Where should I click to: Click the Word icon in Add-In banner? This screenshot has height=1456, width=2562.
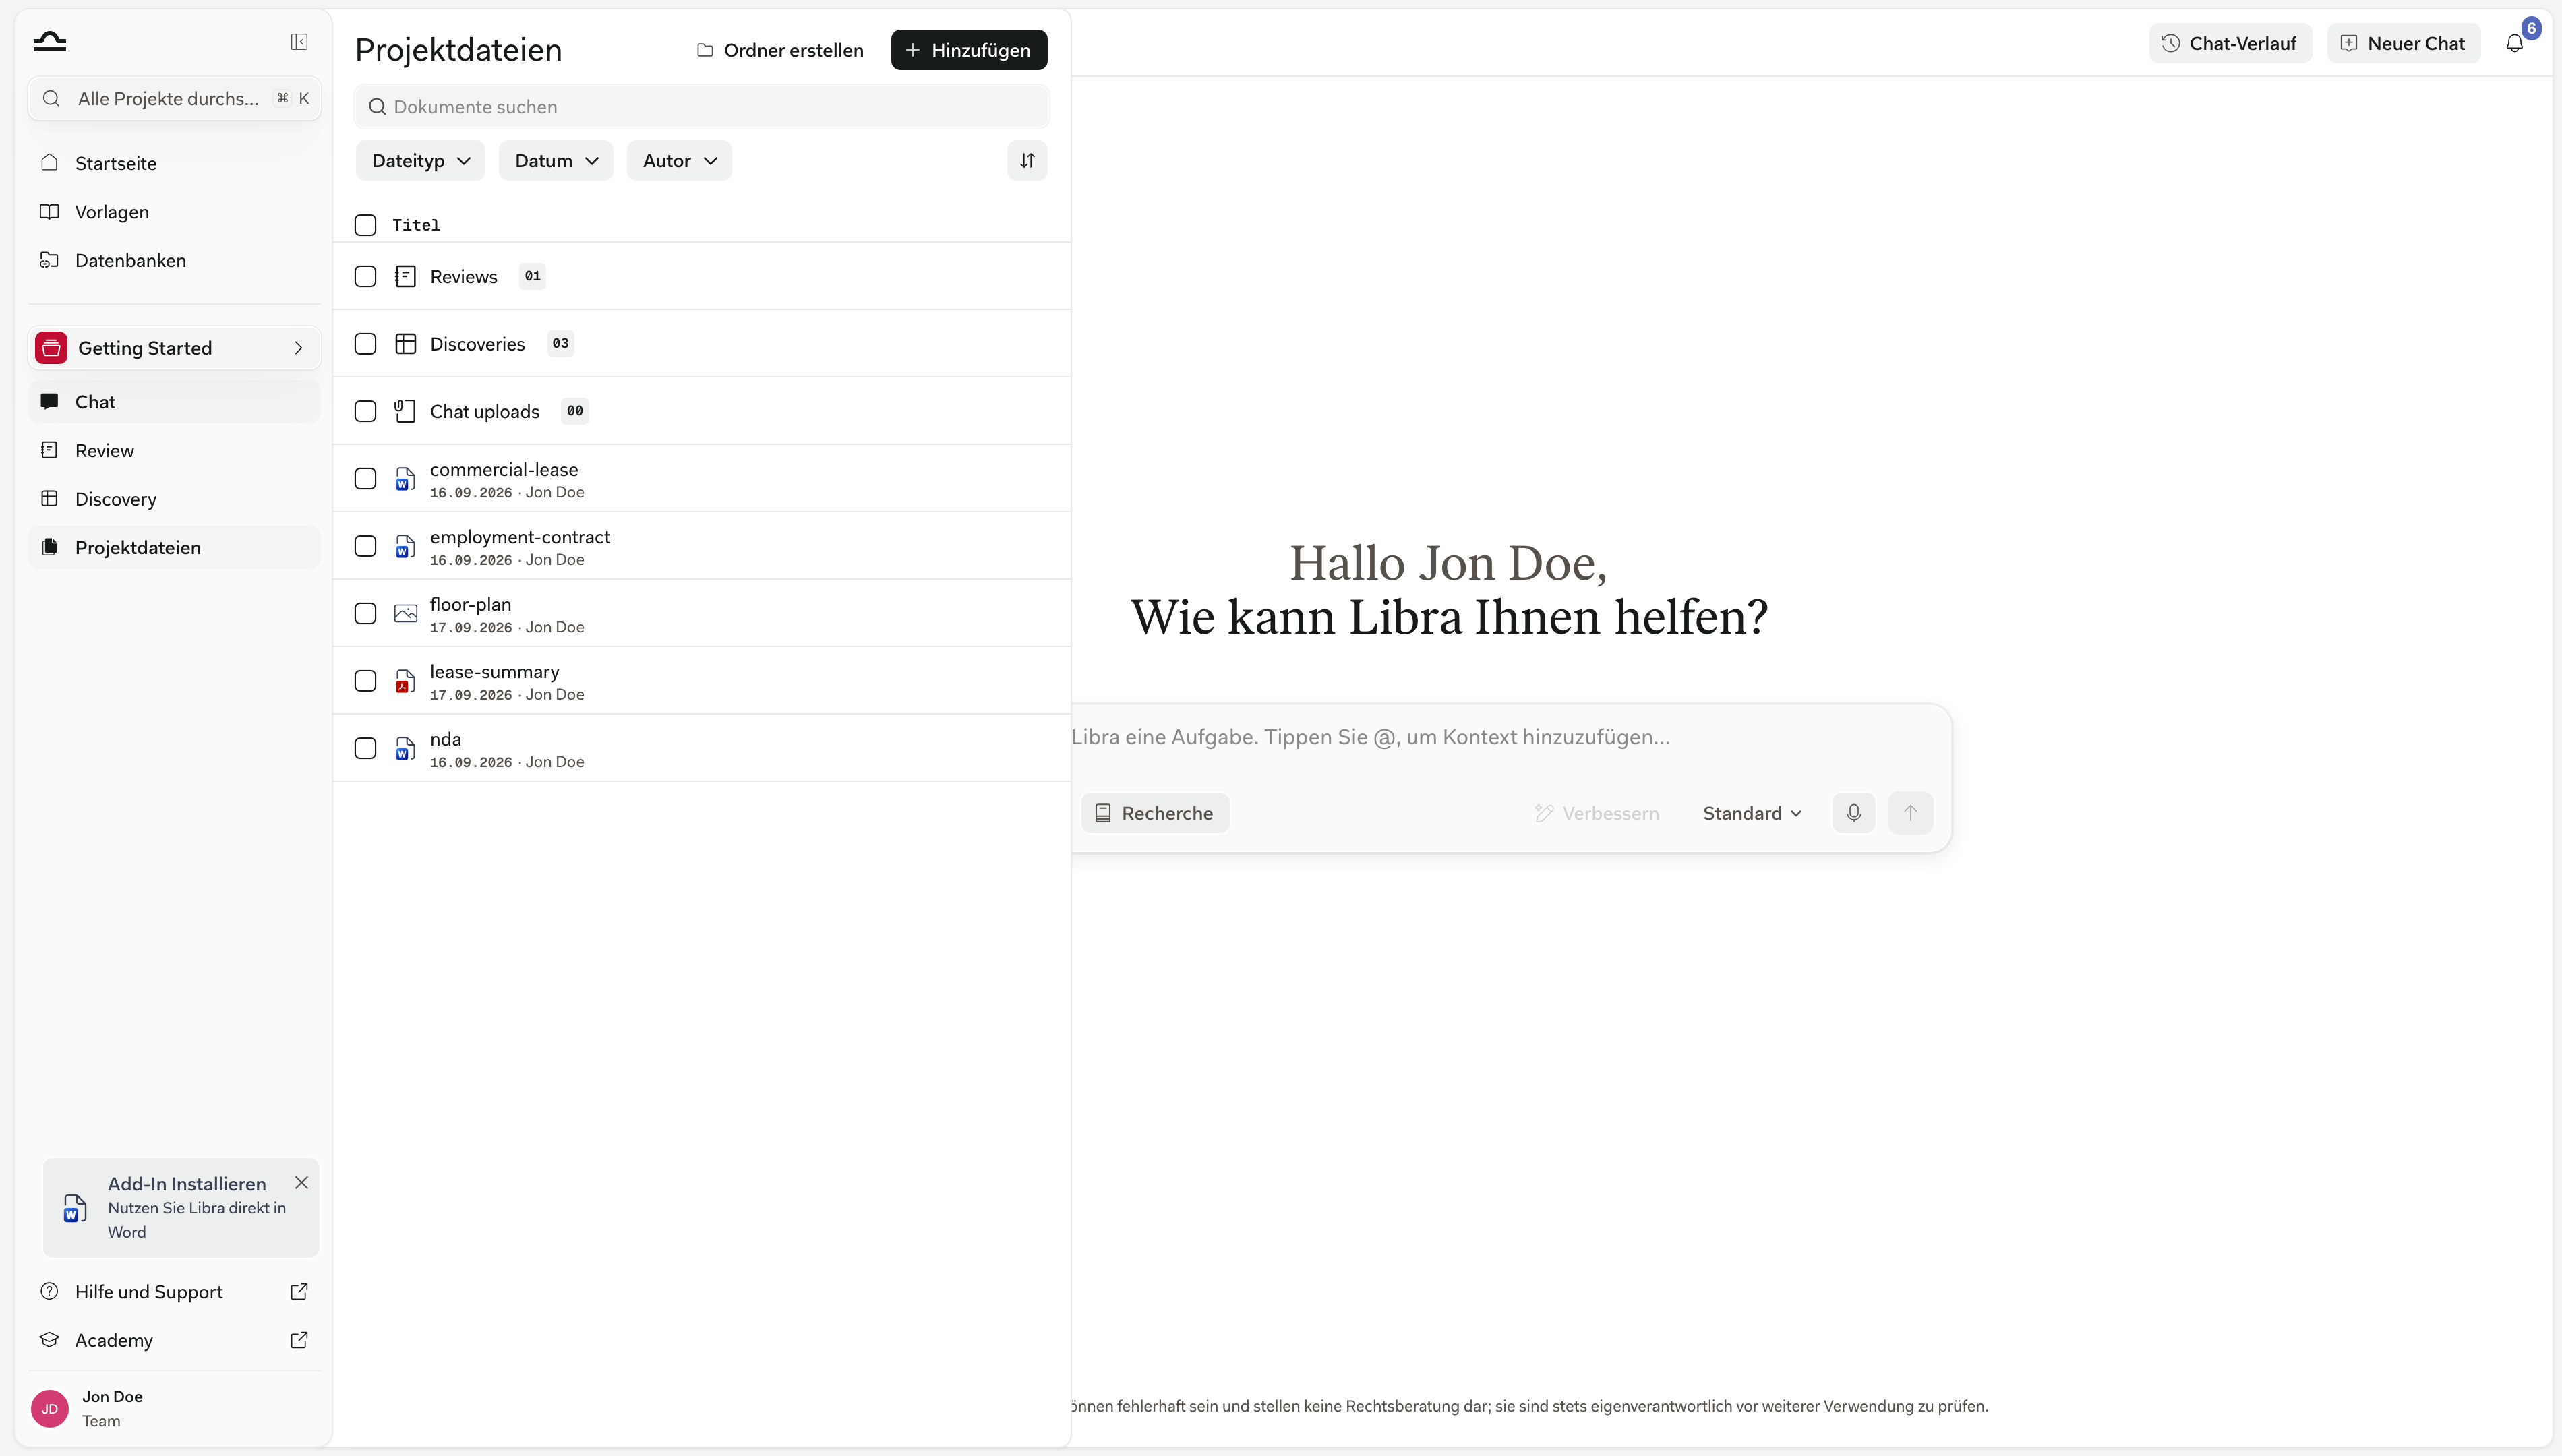(74, 1208)
